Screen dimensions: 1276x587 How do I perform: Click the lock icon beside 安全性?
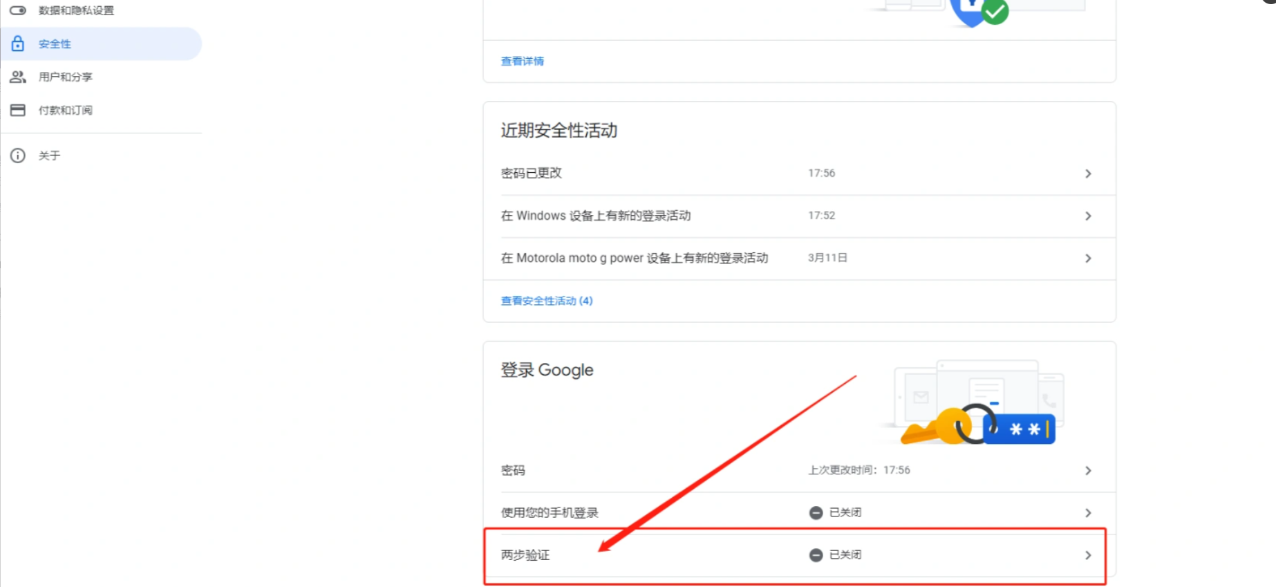pyautogui.click(x=18, y=44)
